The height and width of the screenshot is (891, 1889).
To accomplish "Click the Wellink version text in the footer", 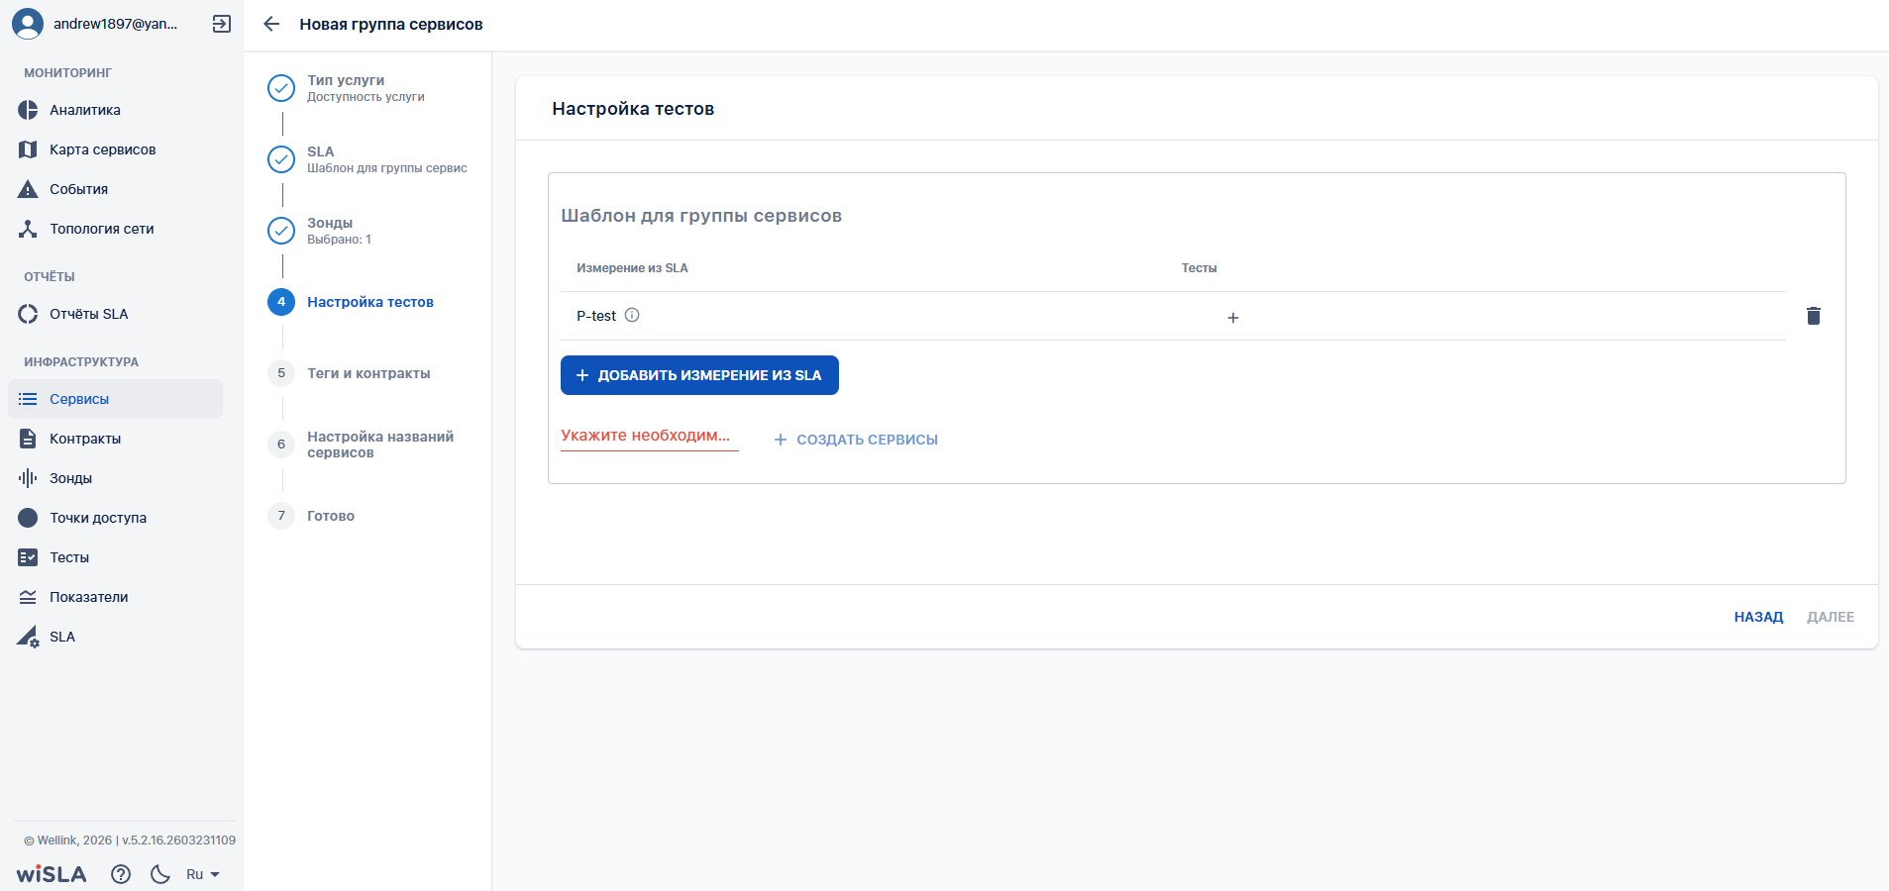I will (x=130, y=841).
